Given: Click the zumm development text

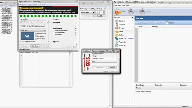Looking at the screenshot, I should coord(143,91).
